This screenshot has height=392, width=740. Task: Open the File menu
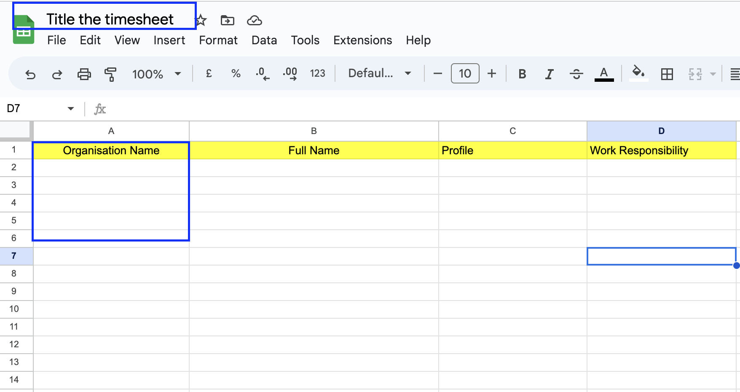[56, 40]
